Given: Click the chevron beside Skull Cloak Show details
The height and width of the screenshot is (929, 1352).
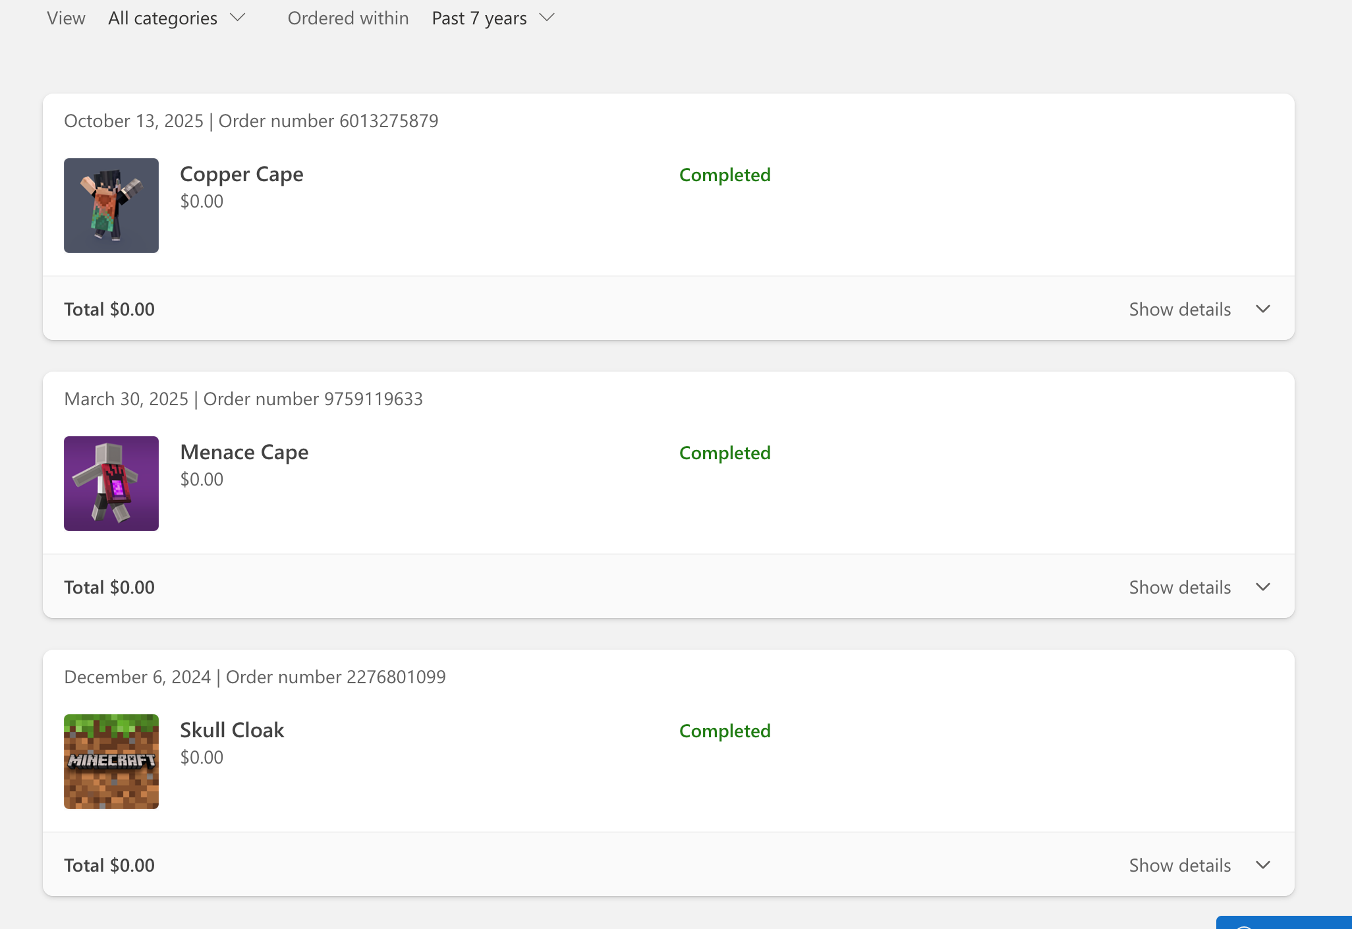Looking at the screenshot, I should click(1263, 864).
